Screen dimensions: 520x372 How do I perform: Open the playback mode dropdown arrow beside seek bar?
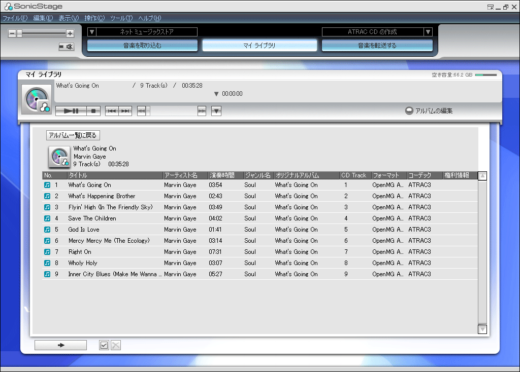pos(216,111)
